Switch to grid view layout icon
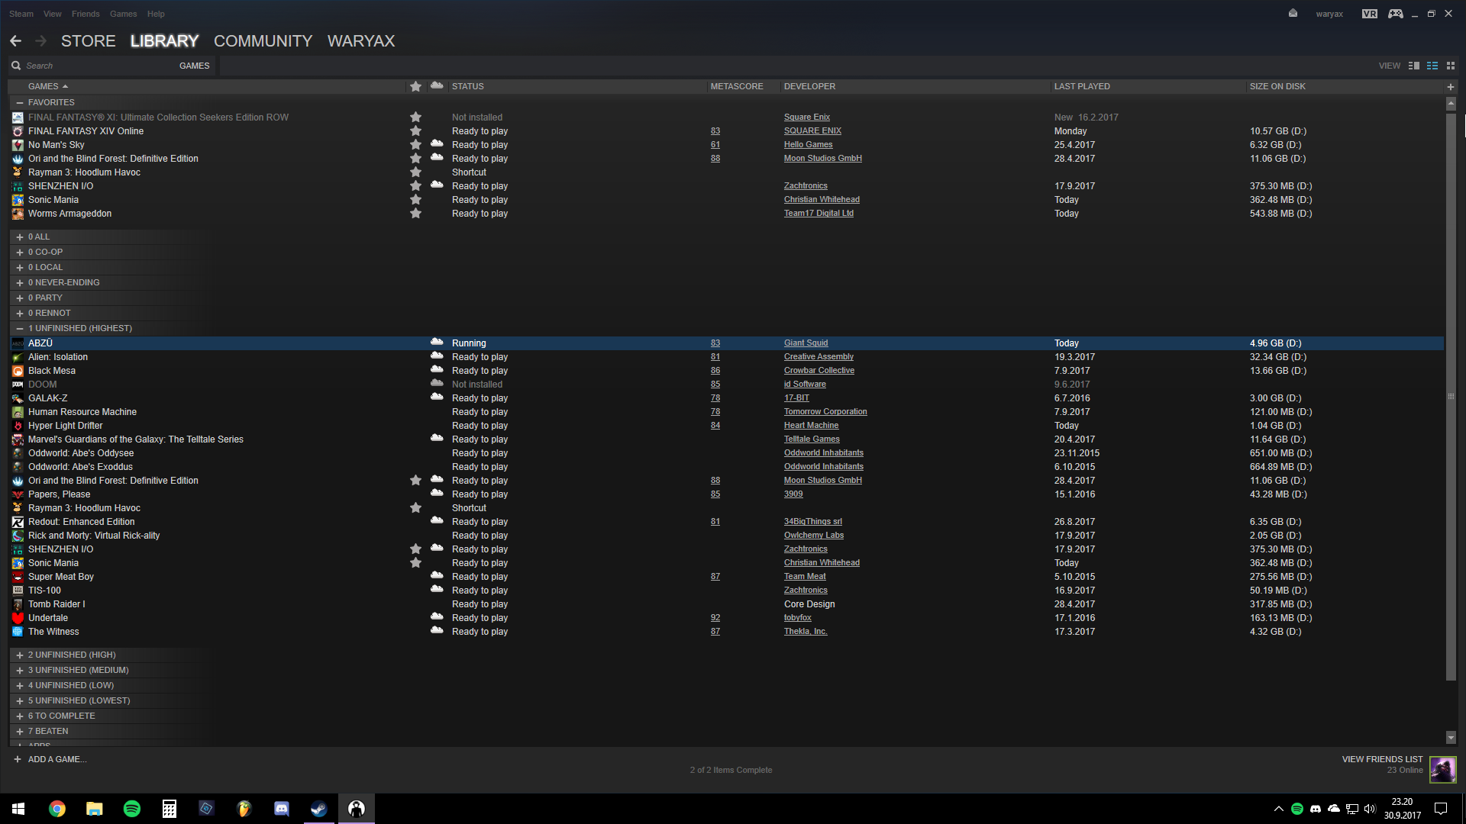 (1451, 66)
